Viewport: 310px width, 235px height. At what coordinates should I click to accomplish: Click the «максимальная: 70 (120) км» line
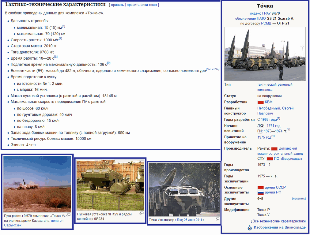[41, 34]
